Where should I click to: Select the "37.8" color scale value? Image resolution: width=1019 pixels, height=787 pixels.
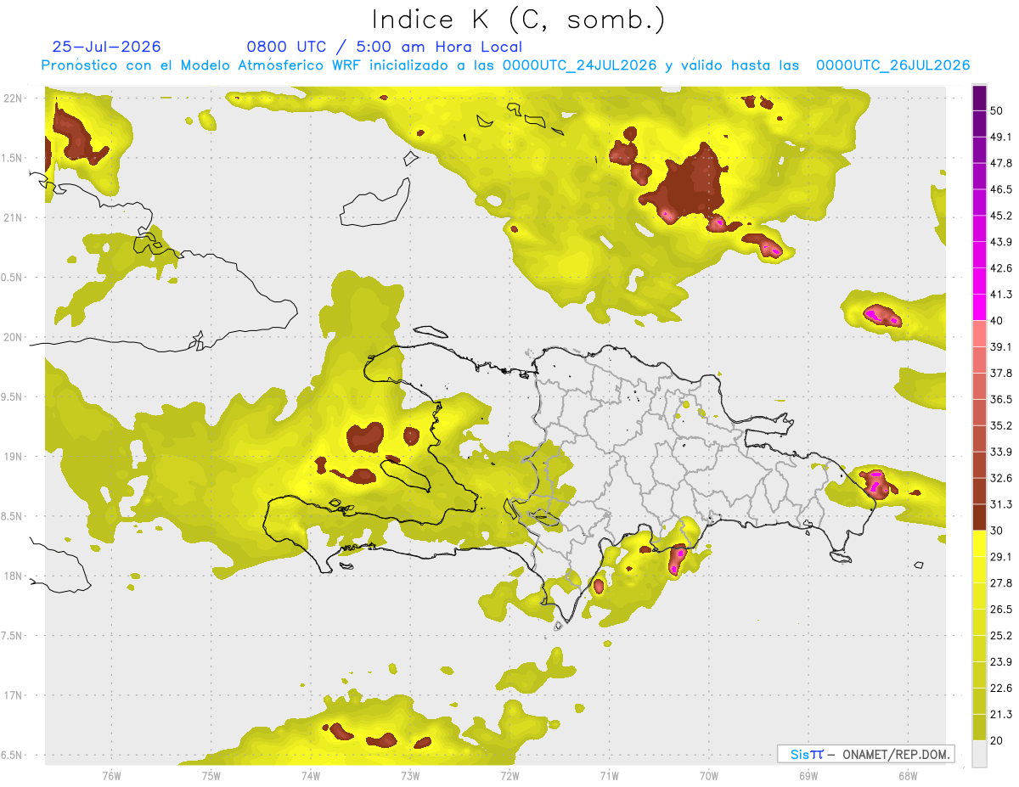tap(1001, 374)
